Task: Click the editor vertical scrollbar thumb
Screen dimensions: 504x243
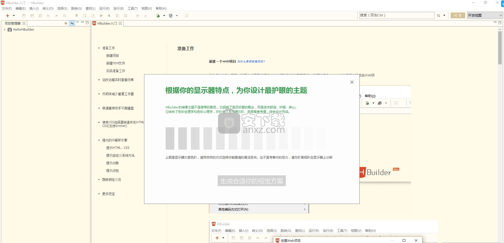Action: (500, 48)
